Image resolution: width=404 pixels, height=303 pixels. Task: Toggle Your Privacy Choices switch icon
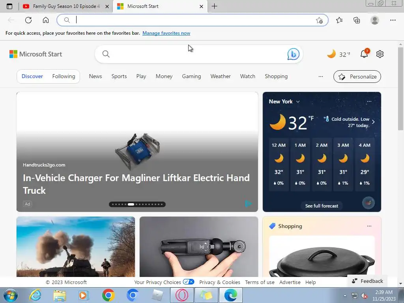point(189,282)
